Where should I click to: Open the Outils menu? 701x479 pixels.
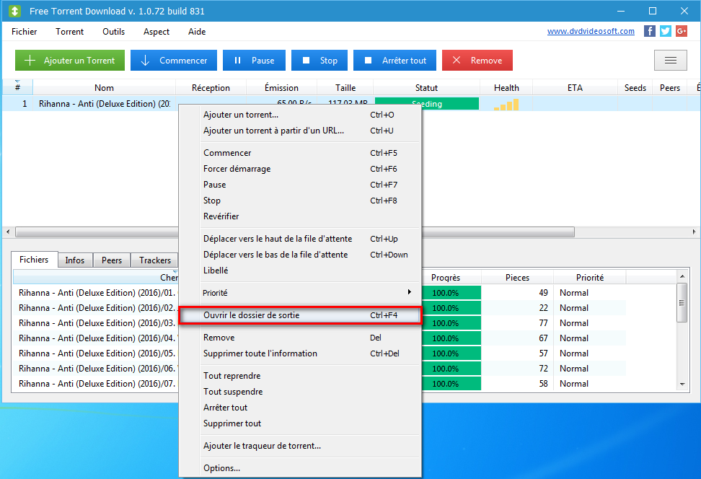pyautogui.click(x=113, y=31)
